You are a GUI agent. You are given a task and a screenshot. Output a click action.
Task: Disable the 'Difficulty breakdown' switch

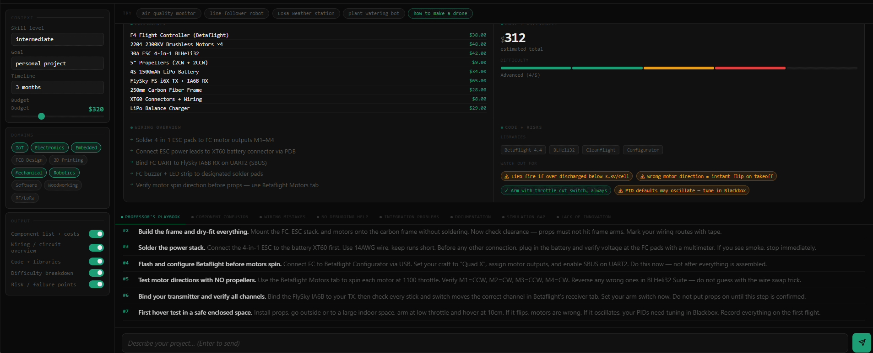96,273
